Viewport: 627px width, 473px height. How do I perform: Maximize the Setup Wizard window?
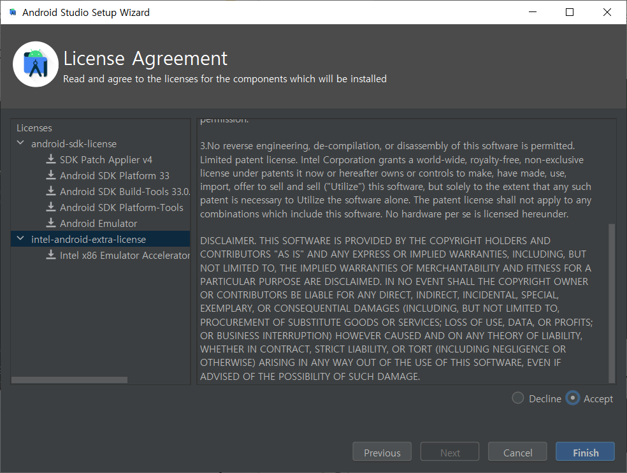[570, 12]
